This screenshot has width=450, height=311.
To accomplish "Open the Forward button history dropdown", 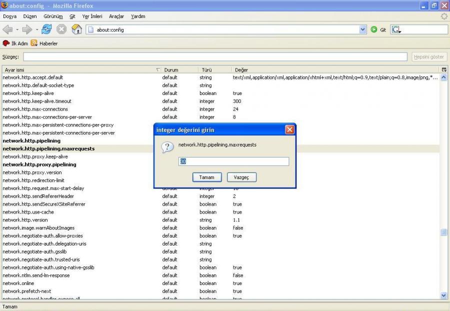I will pos(36,29).
